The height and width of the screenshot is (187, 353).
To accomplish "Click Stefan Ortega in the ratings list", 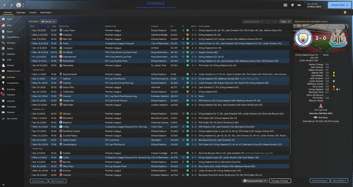I will click(316, 64).
